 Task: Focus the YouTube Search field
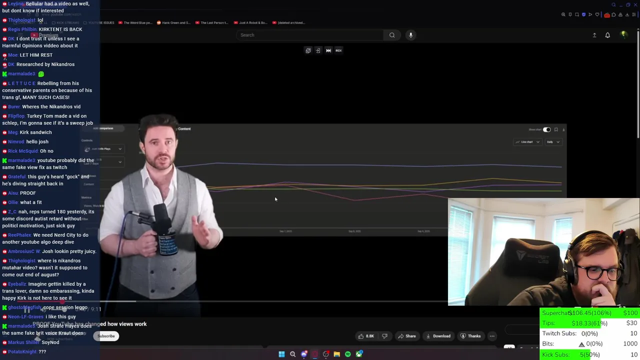point(310,35)
